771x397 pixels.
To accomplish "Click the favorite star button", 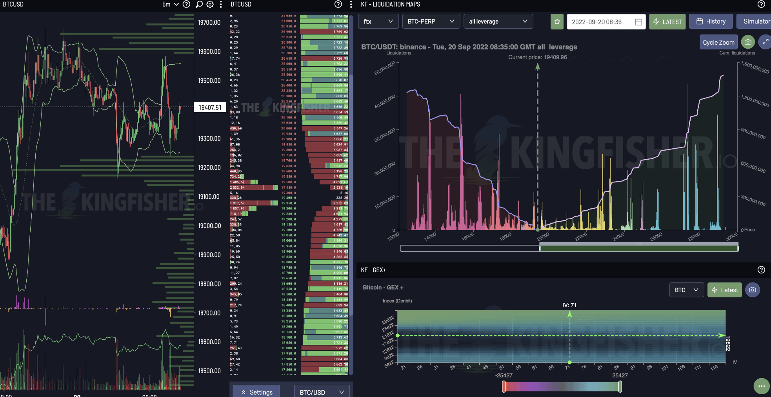I will 557,22.
